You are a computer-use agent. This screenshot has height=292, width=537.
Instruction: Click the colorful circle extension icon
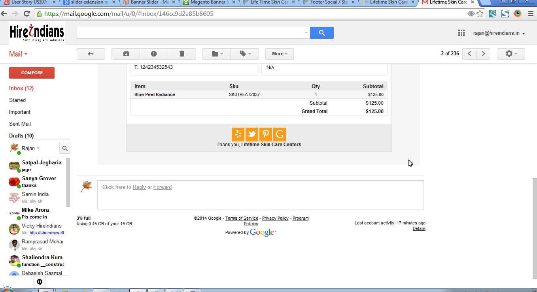click(x=518, y=14)
